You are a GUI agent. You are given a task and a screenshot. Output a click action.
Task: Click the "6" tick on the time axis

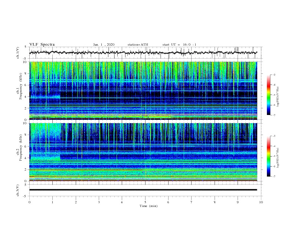(168, 202)
